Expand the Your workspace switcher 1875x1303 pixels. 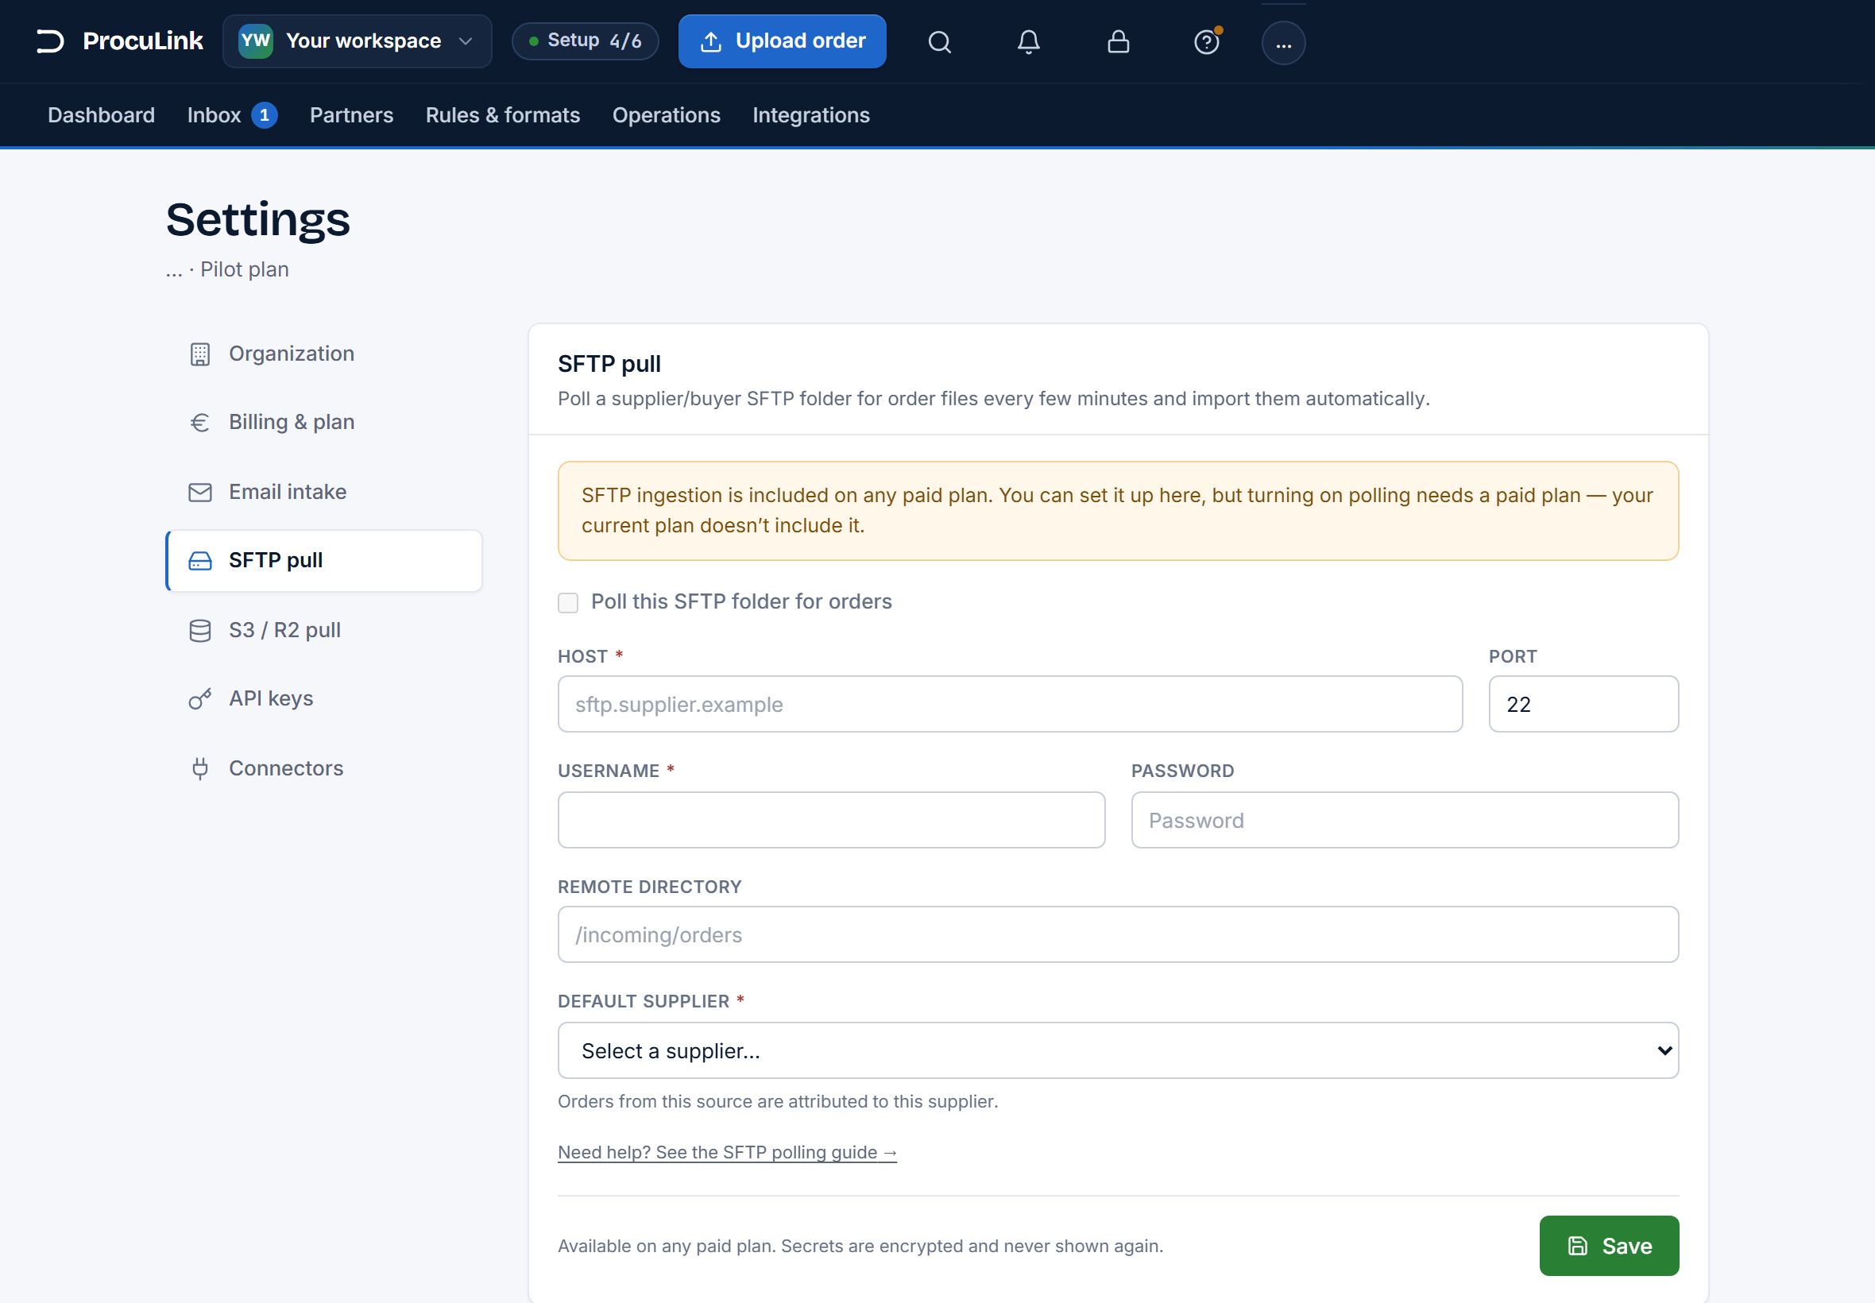pyautogui.click(x=358, y=41)
